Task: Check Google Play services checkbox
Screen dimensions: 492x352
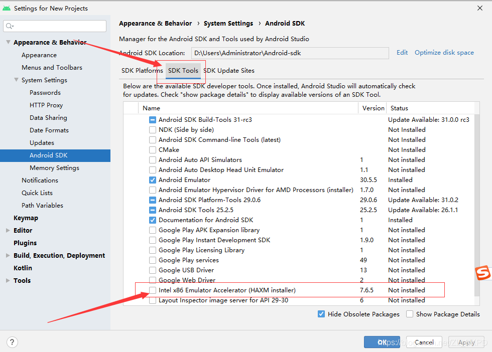Action: (x=153, y=260)
